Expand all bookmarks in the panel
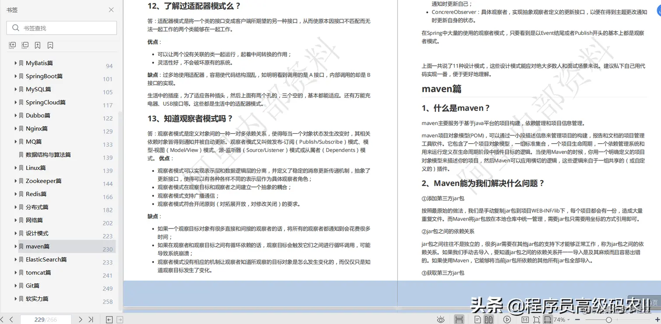Viewport: 661px width, 324px height. click(x=12, y=45)
